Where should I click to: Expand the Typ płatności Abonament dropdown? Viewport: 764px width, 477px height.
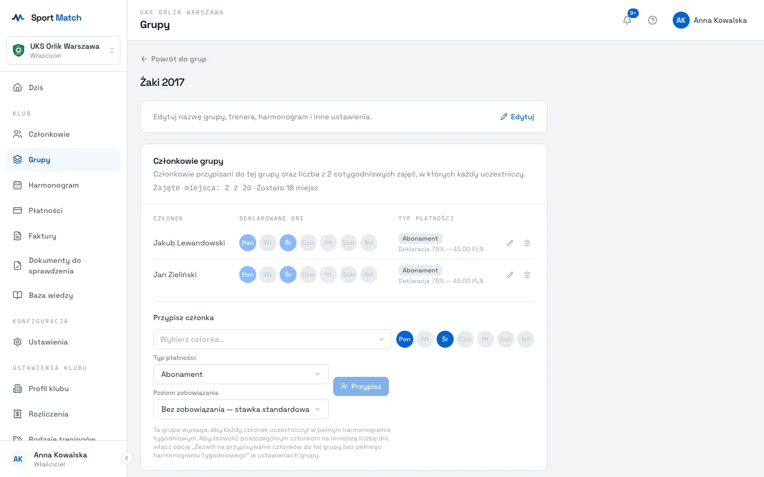pos(241,374)
